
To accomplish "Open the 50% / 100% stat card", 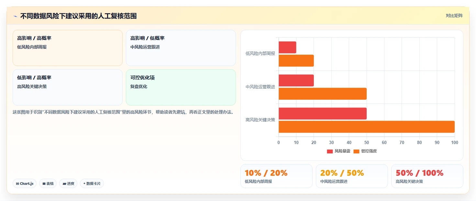I will point(427,176).
